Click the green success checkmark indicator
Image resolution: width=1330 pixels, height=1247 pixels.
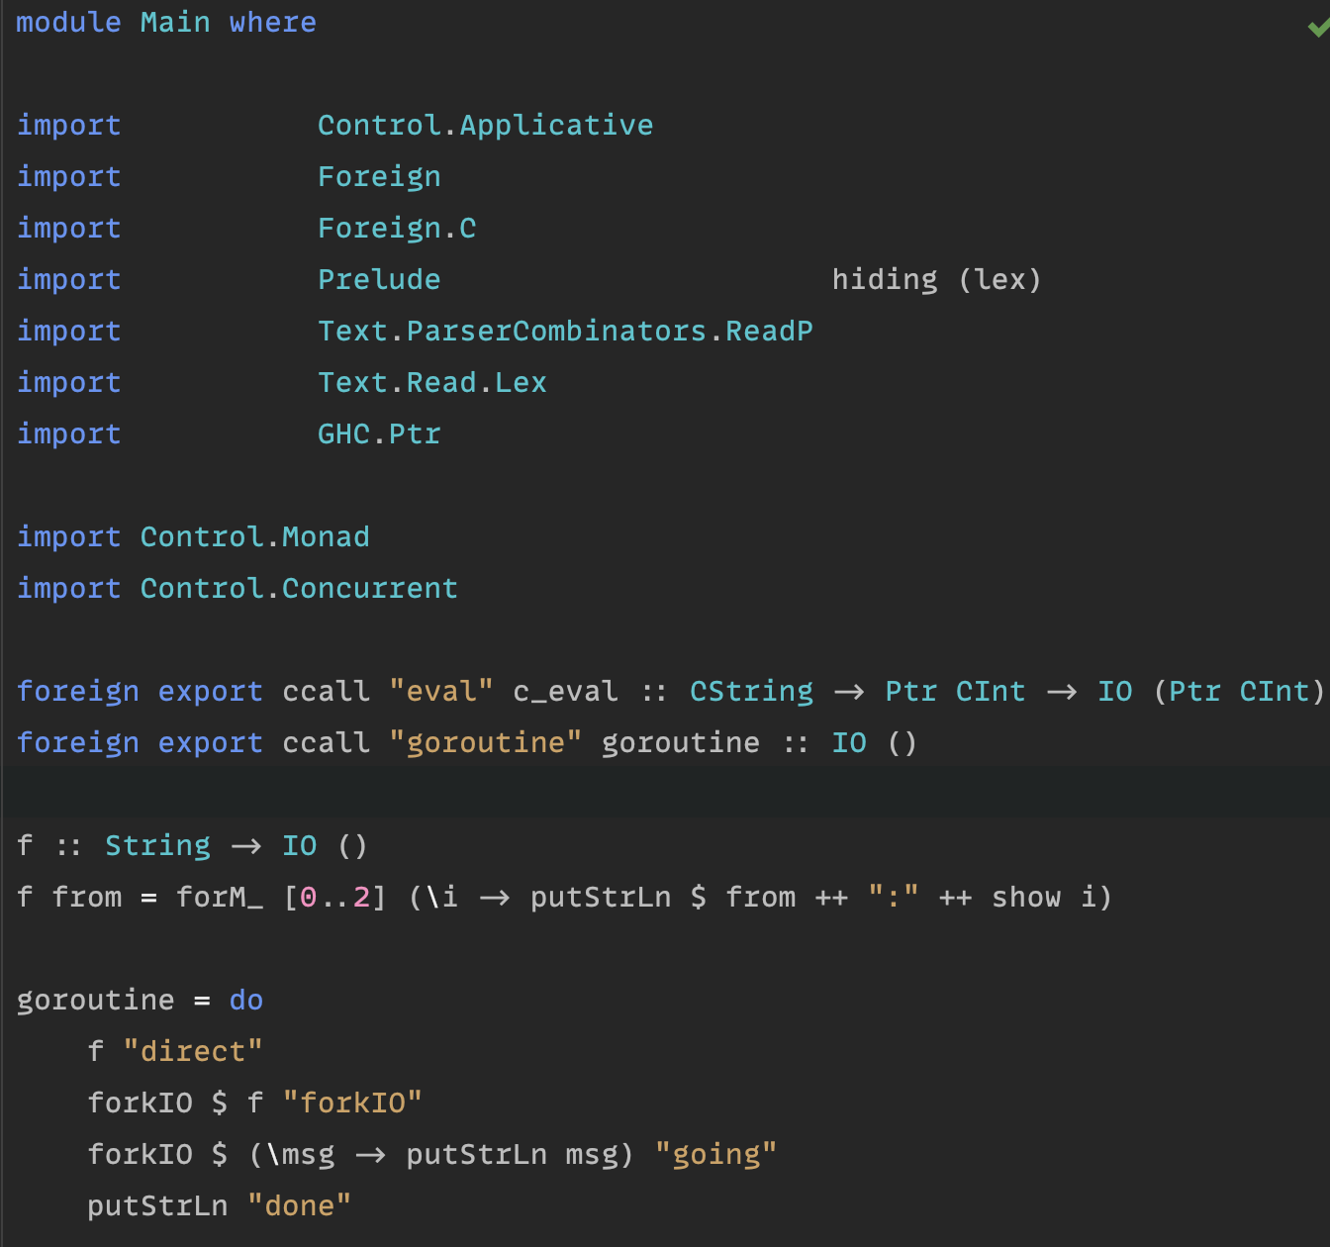[x=1316, y=29]
